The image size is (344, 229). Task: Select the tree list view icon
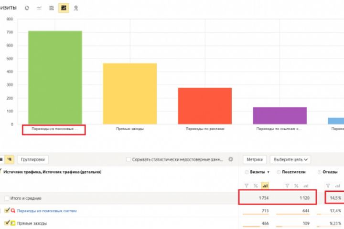point(10,159)
